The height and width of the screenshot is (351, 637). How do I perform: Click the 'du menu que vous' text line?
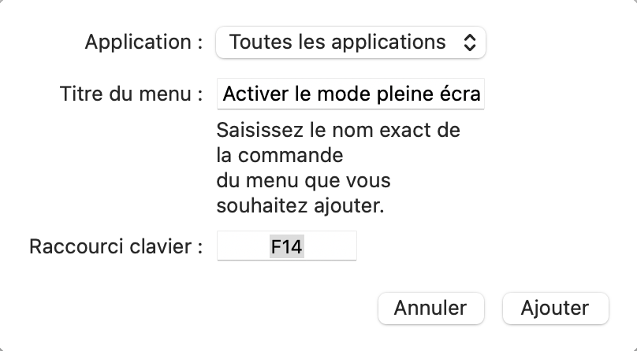tap(303, 181)
